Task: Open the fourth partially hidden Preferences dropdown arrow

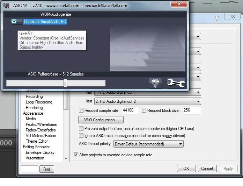Action: [198, 77]
